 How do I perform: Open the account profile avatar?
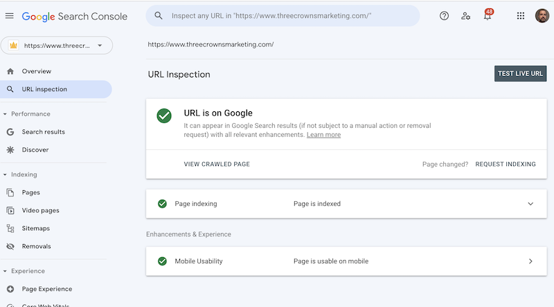(542, 15)
